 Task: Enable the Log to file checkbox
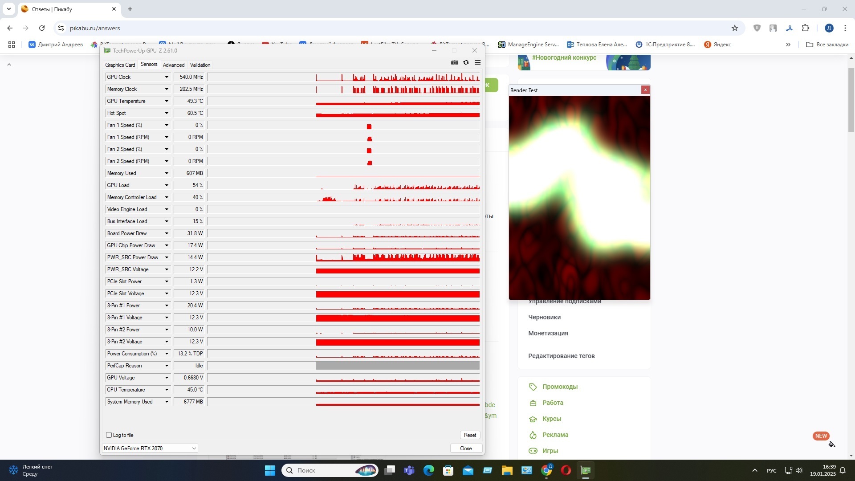(x=109, y=435)
